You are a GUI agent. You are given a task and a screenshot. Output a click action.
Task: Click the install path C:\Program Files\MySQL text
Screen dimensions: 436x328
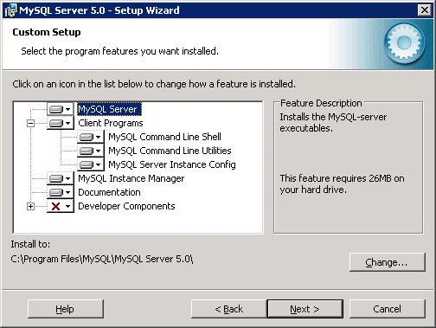pos(102,259)
